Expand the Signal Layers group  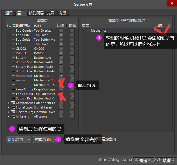[x=8, y=107]
